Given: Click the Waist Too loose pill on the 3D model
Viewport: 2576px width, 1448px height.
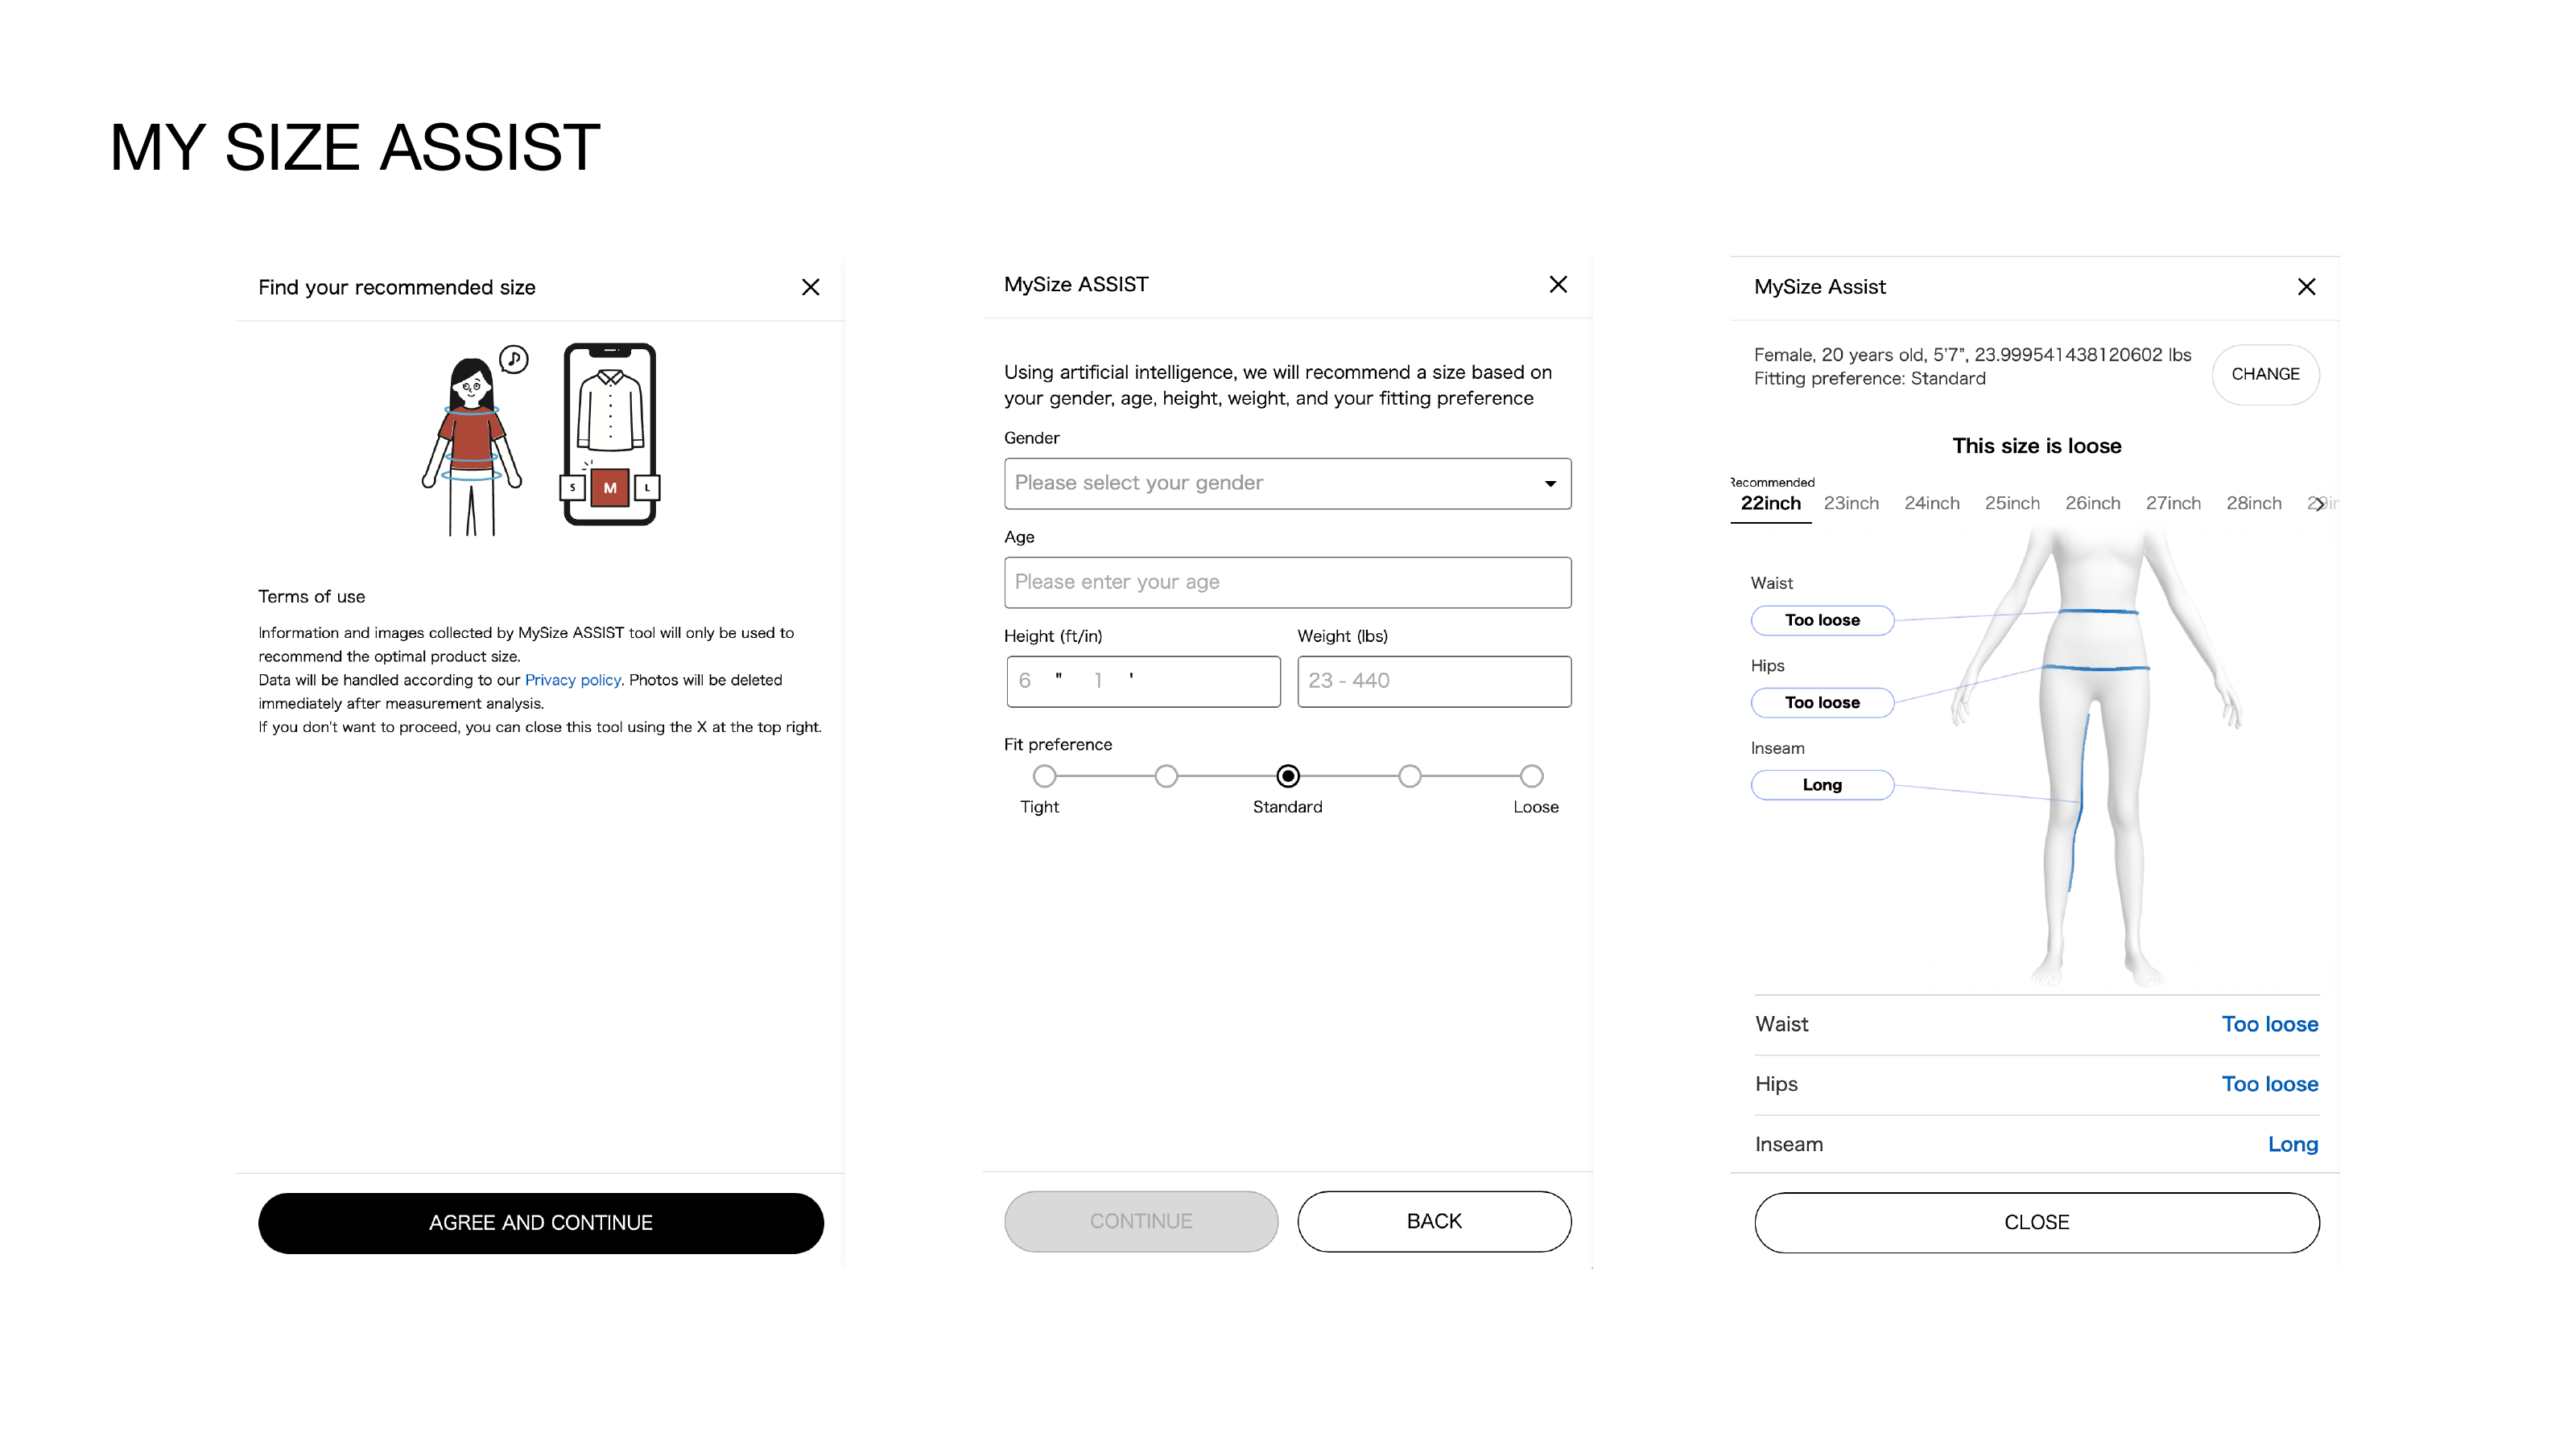Looking at the screenshot, I should [x=1822, y=619].
